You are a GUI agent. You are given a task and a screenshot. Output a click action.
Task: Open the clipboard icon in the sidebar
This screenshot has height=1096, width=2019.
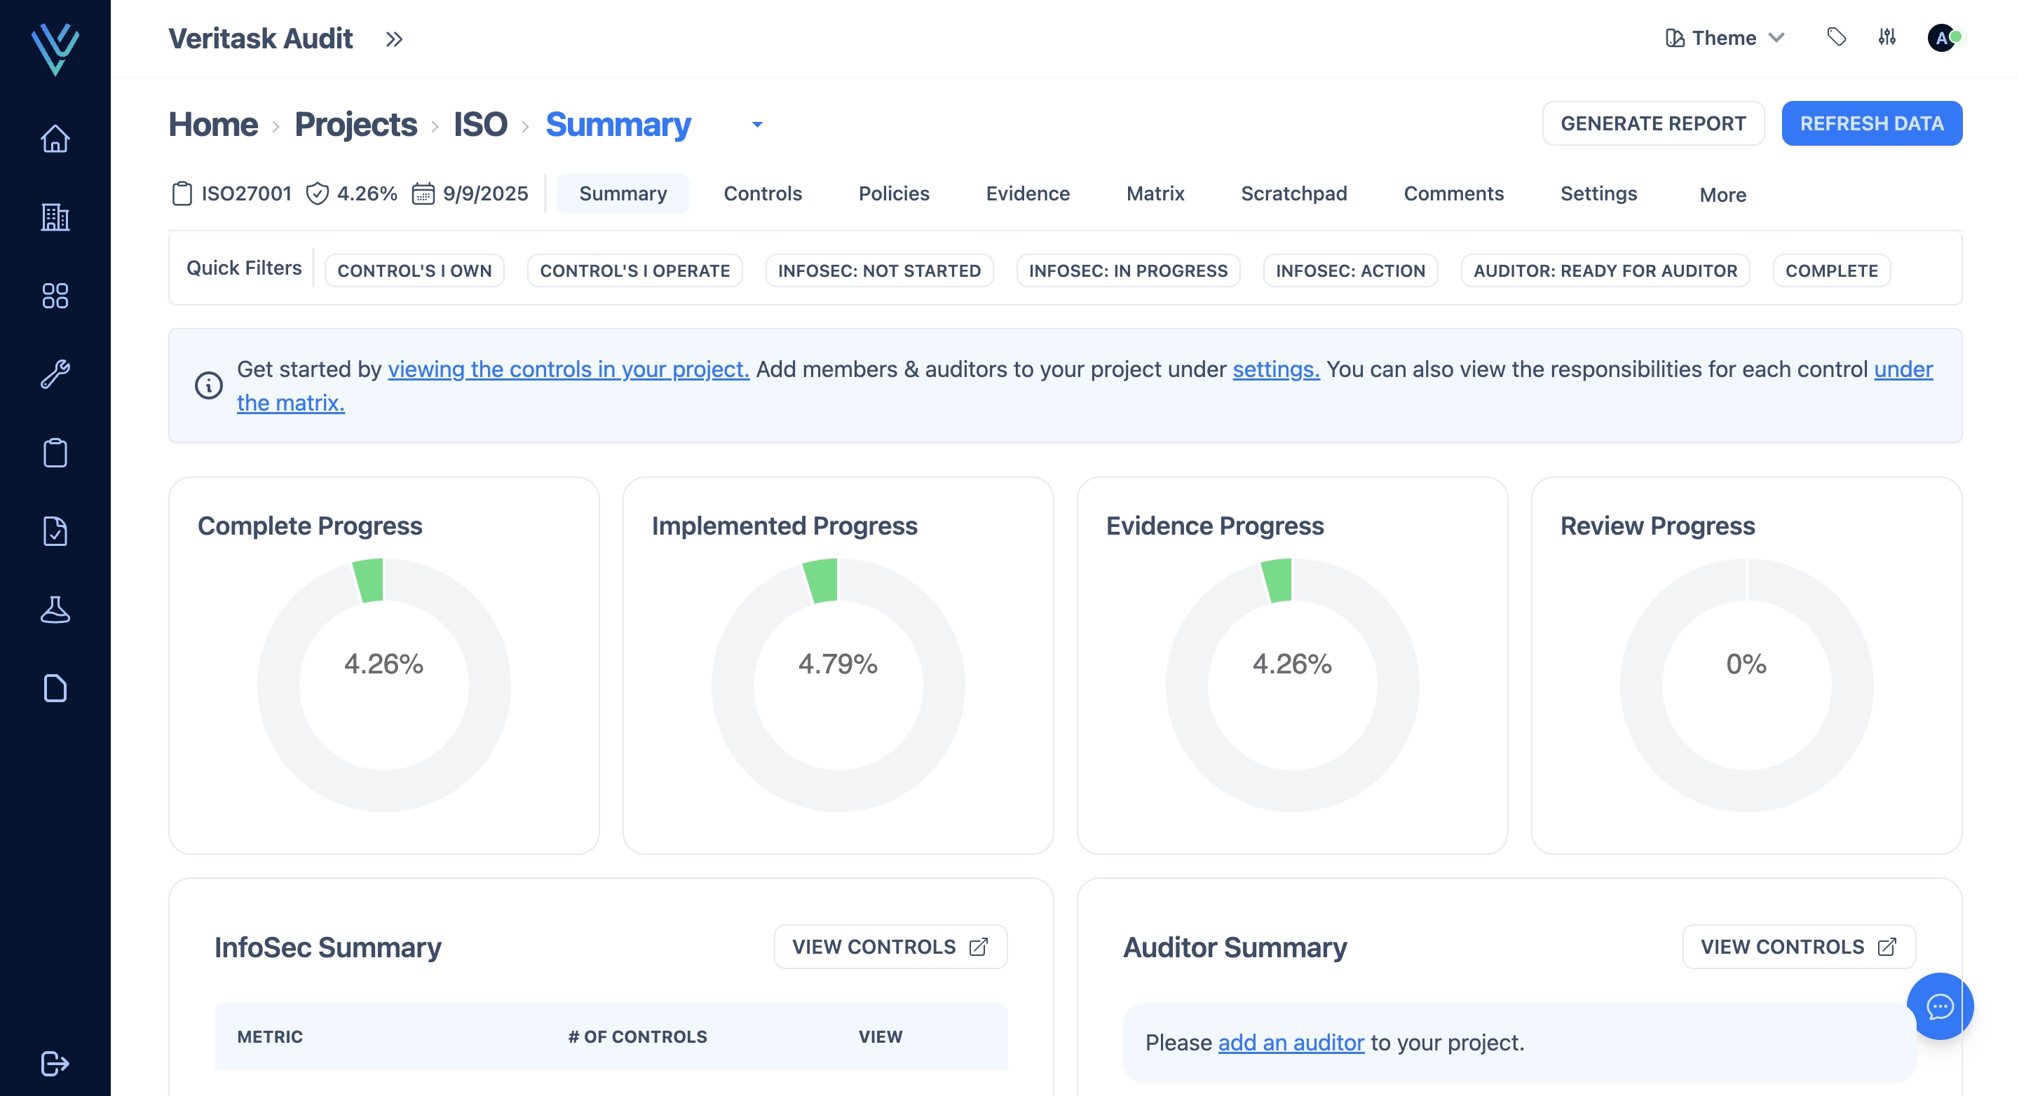pyautogui.click(x=55, y=452)
